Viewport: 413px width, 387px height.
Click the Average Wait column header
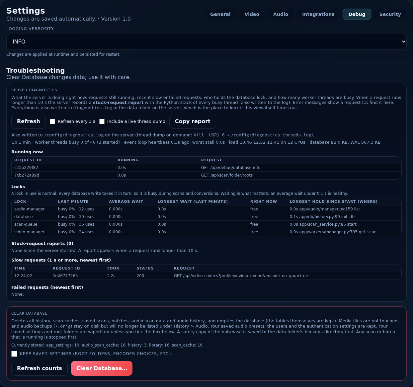[126, 201]
